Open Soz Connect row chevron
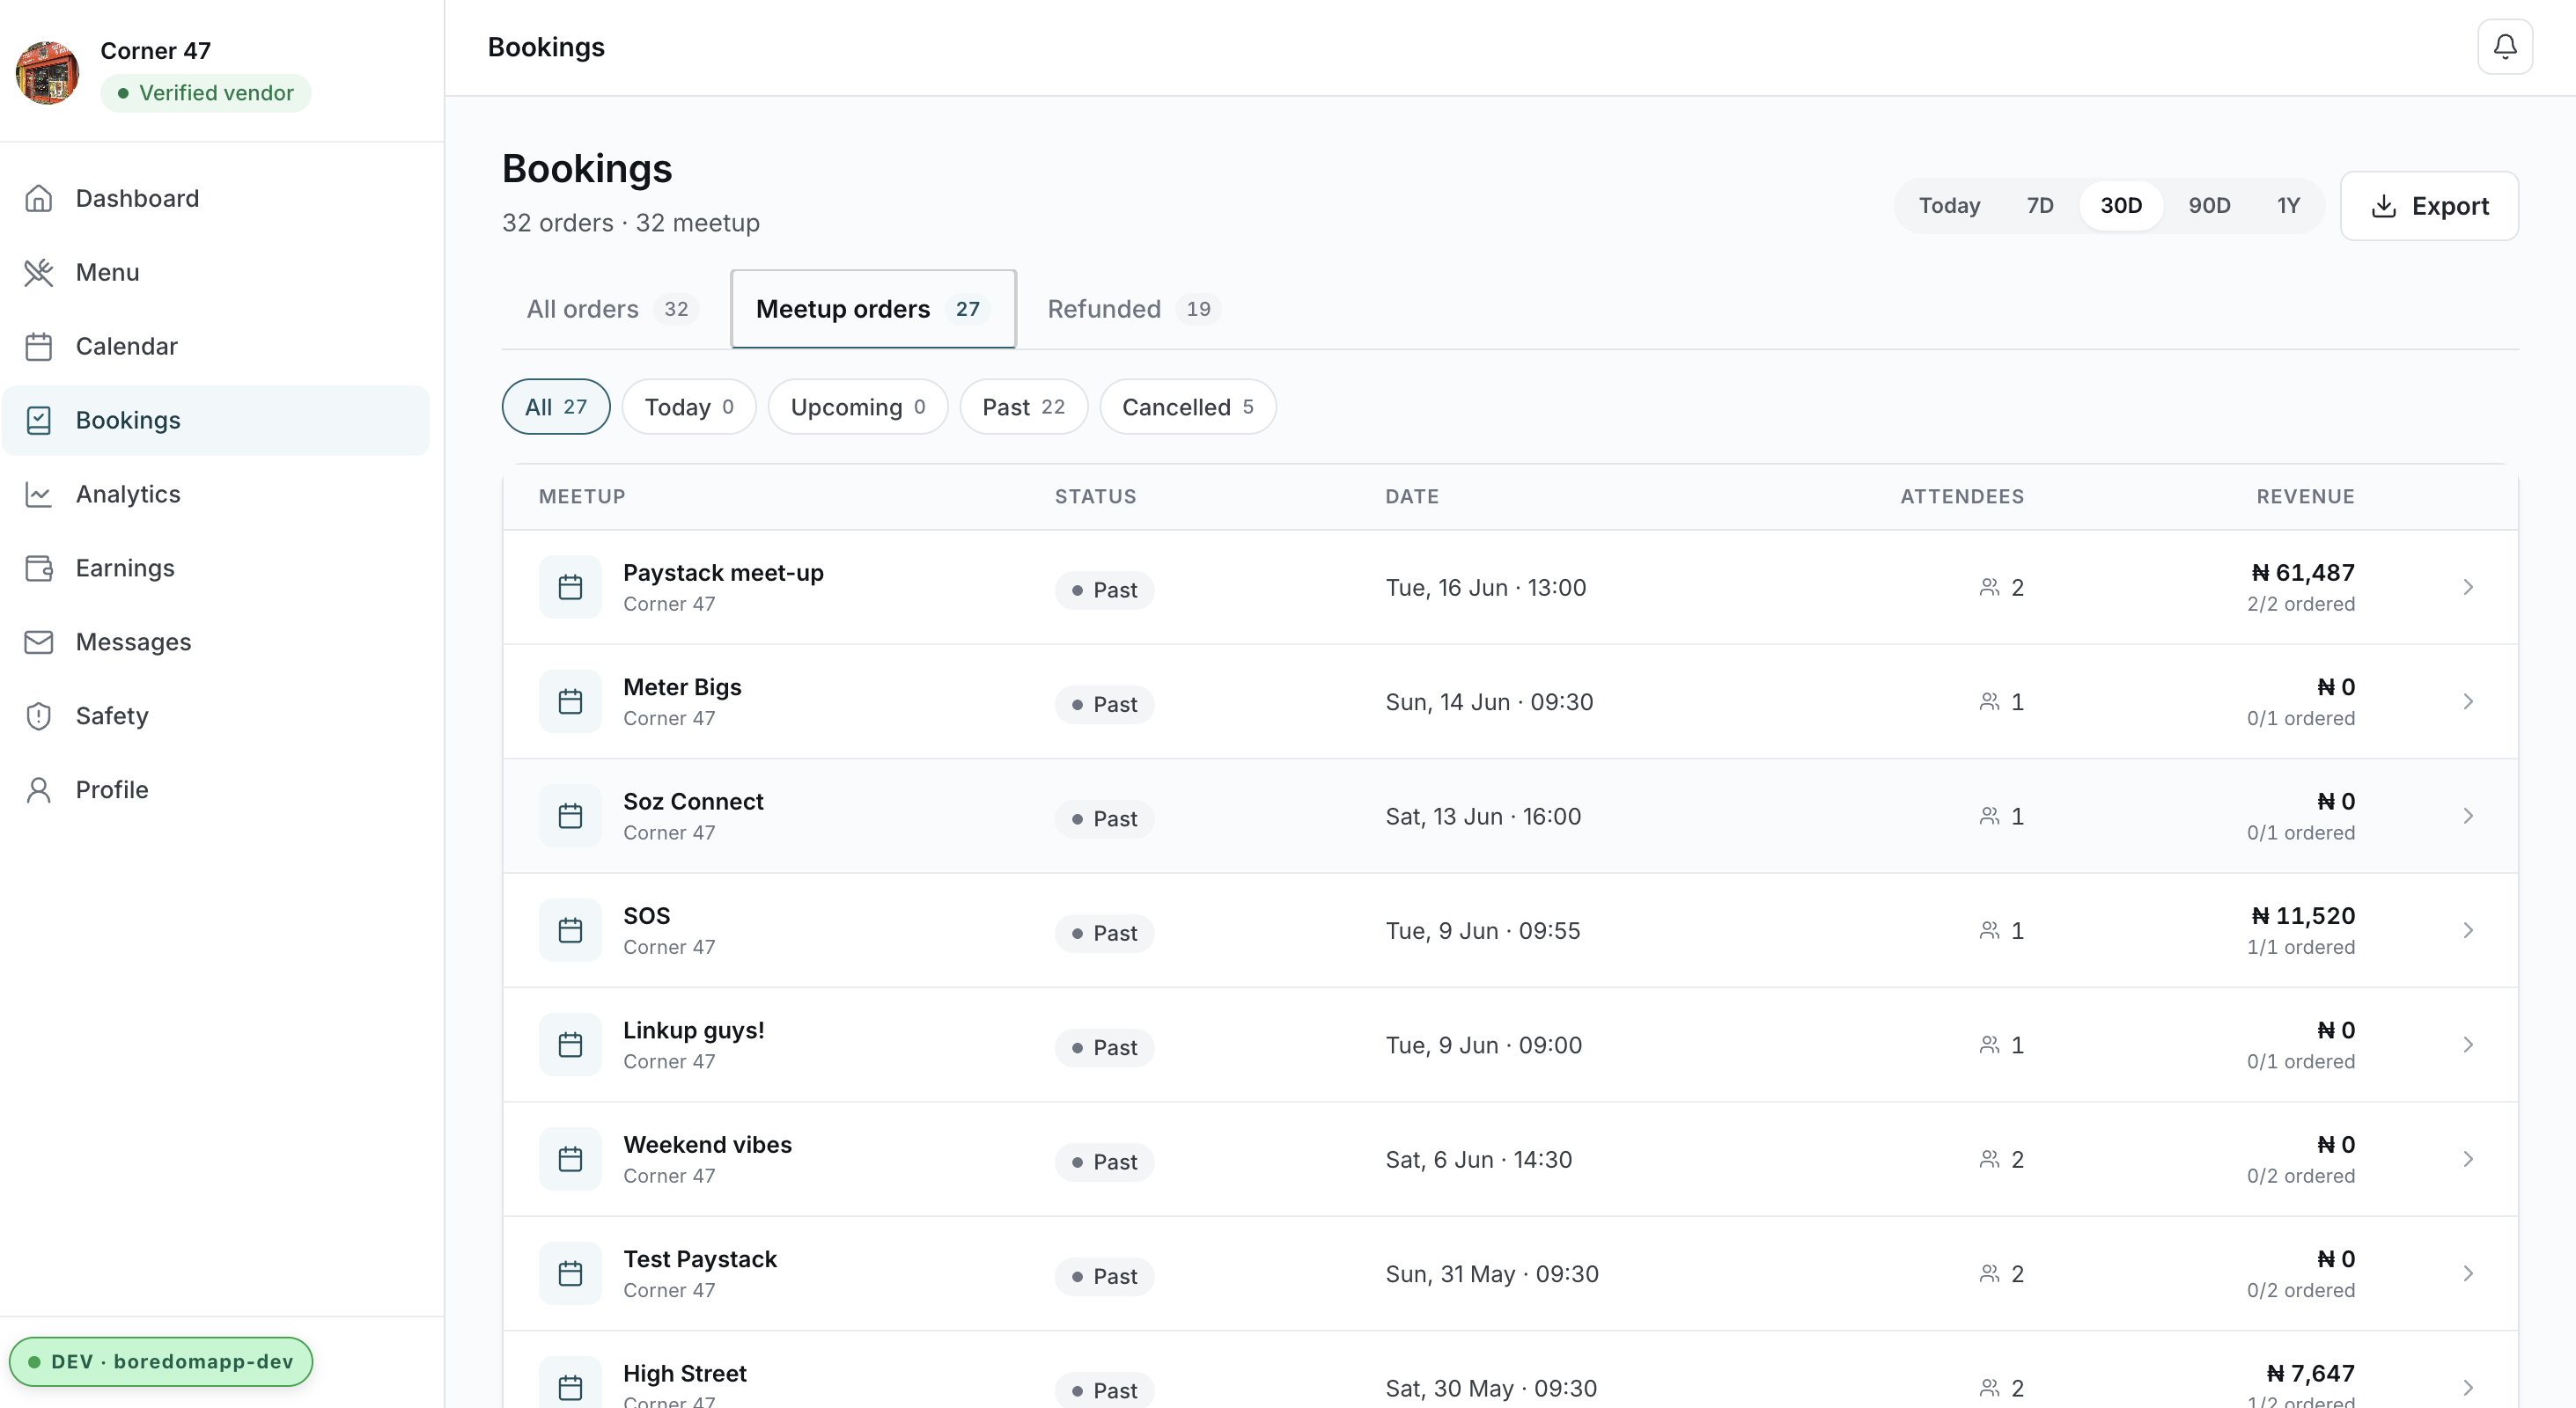This screenshot has width=2576, height=1408. (2467, 816)
